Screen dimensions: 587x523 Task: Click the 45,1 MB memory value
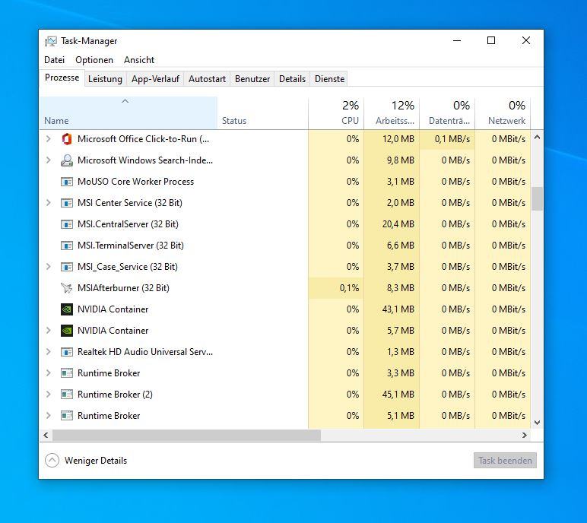point(398,395)
